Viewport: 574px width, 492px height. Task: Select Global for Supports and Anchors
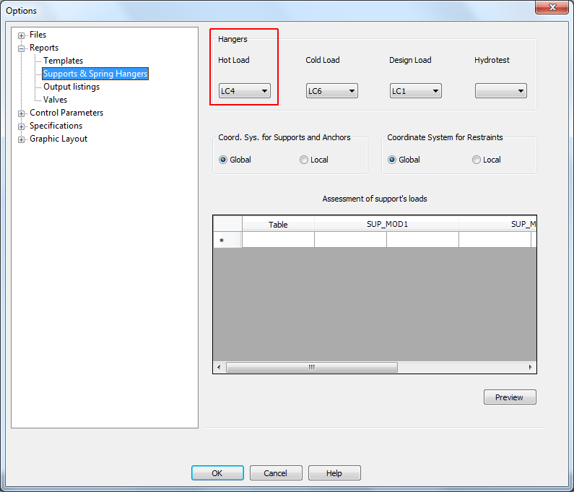coord(223,160)
